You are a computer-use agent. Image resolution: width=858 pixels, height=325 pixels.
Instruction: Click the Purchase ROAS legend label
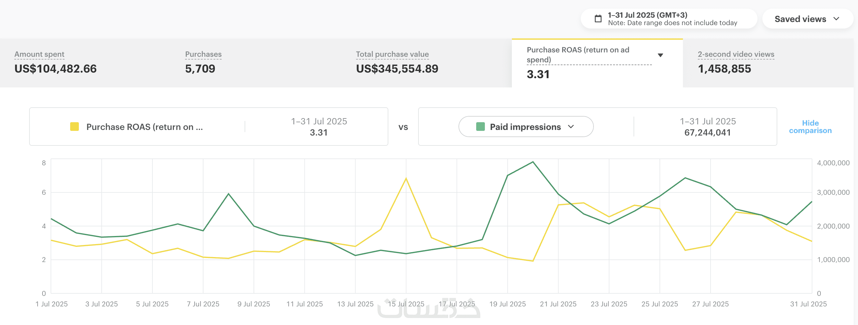144,127
